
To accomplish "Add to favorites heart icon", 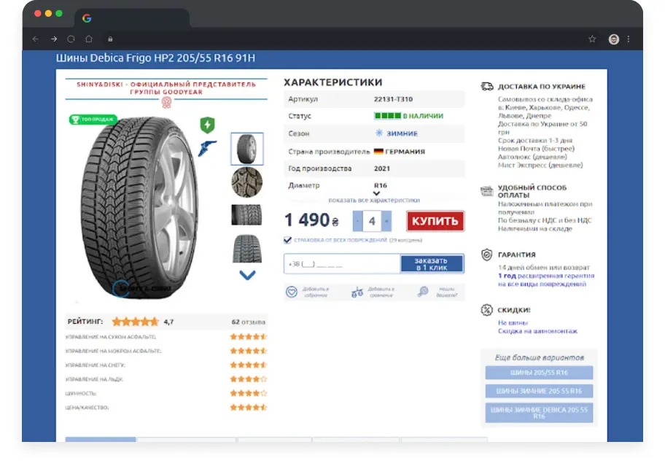I will click(292, 292).
